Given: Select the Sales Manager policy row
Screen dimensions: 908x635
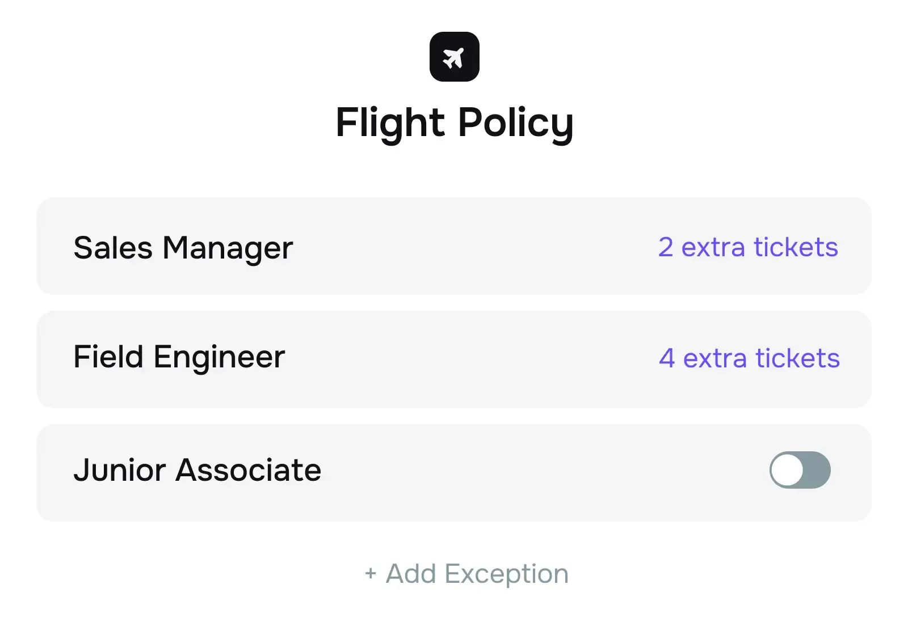Looking at the screenshot, I should 397,247.
